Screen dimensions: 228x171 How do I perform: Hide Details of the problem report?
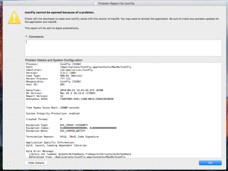[36, 163]
